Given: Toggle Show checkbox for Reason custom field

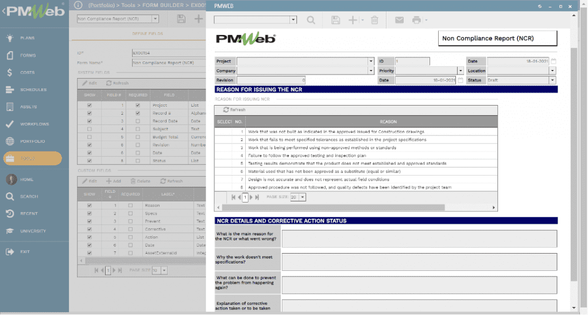Looking at the screenshot, I should pos(89,205).
